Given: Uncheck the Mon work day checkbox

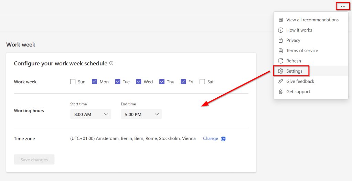Looking at the screenshot, I should click(94, 82).
